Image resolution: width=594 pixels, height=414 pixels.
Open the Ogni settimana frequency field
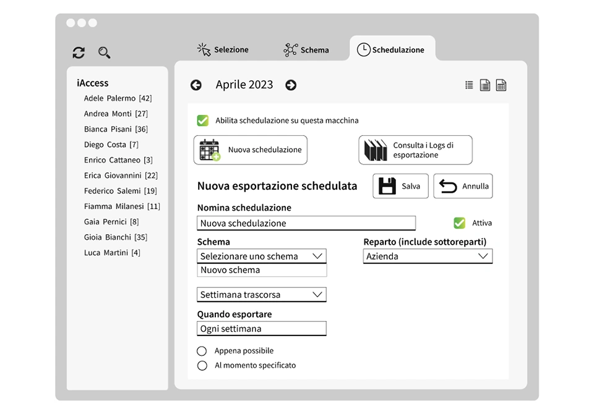[261, 329]
